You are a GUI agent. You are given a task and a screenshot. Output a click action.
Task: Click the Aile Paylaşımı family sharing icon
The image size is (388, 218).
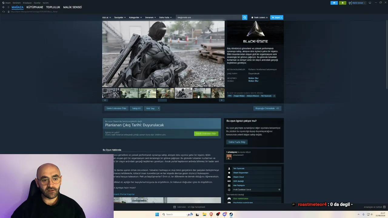[x=229, y=185]
